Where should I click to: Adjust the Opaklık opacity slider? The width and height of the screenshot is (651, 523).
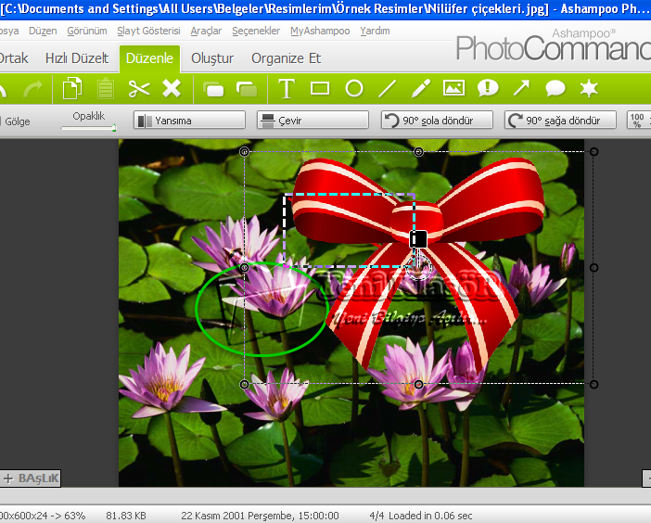click(89, 127)
